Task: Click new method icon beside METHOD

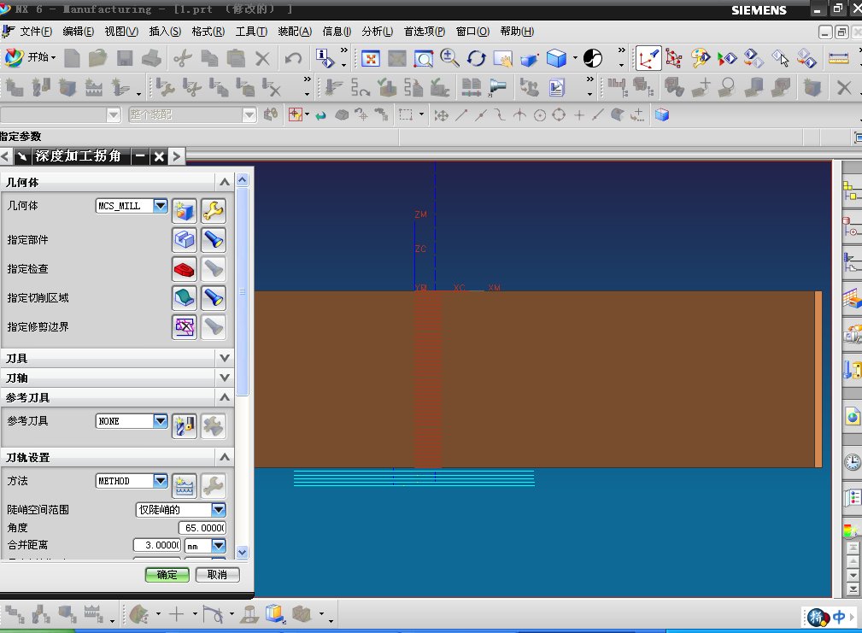Action: tap(185, 486)
